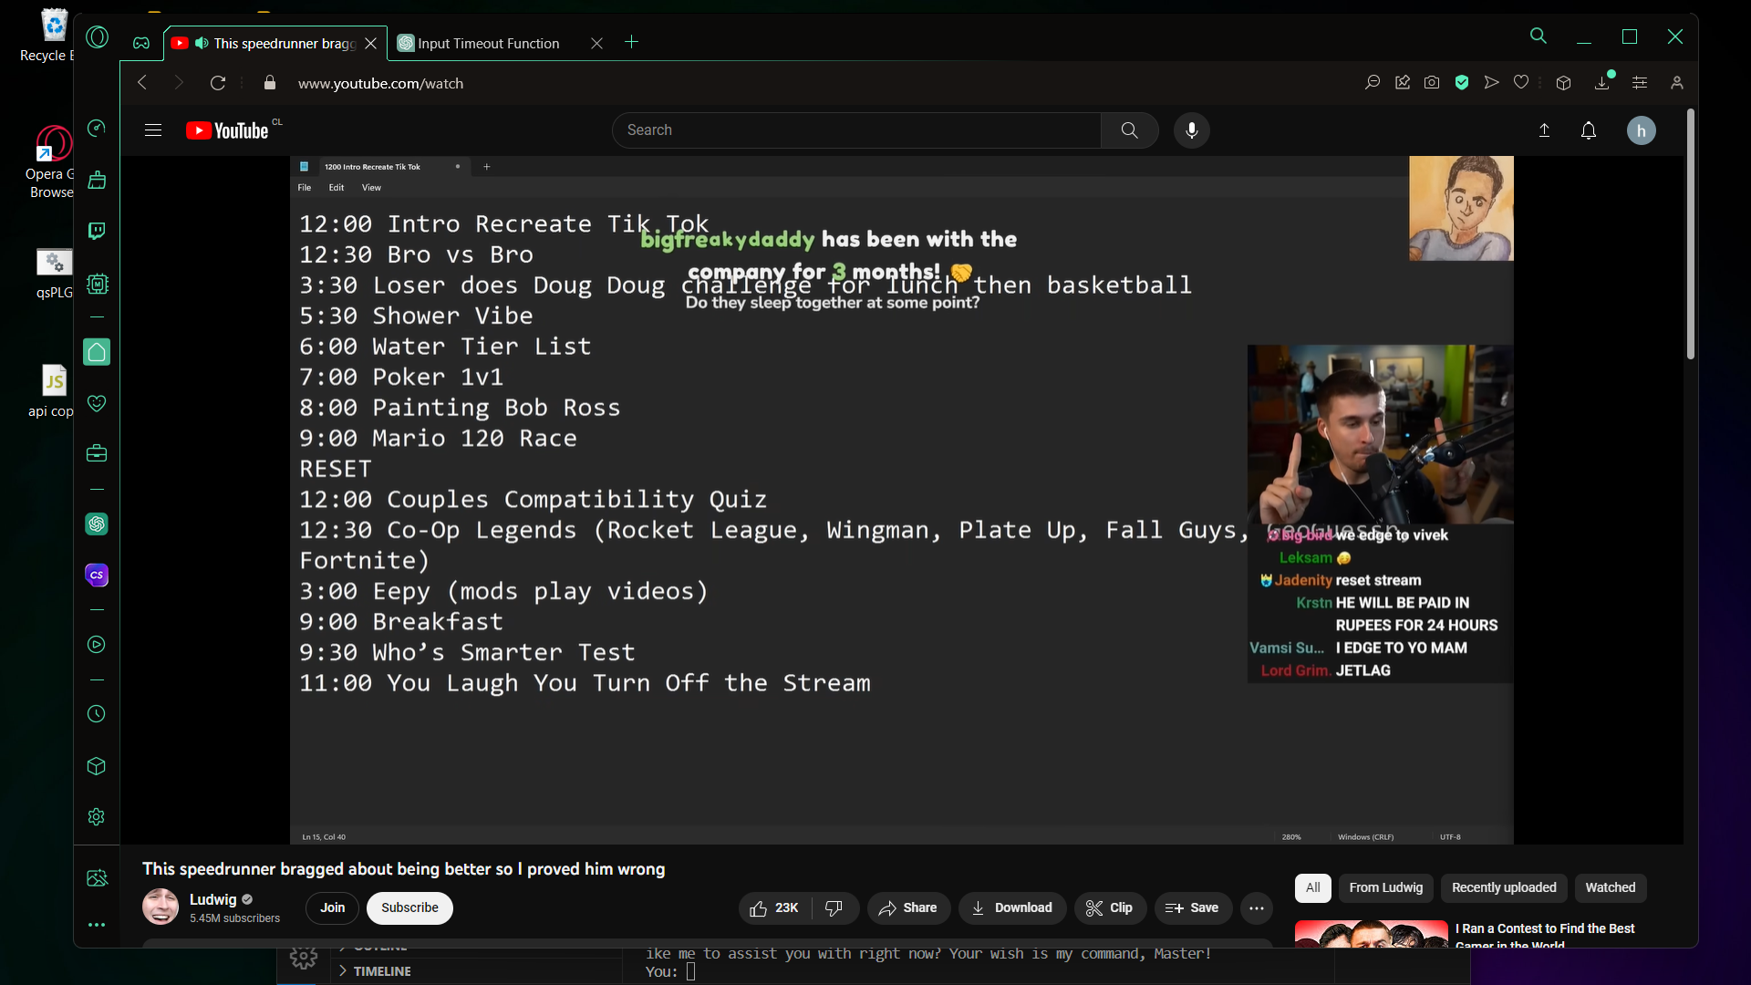
Task: Click the Twitch icon in Opera sidebar
Action: pyautogui.click(x=97, y=231)
